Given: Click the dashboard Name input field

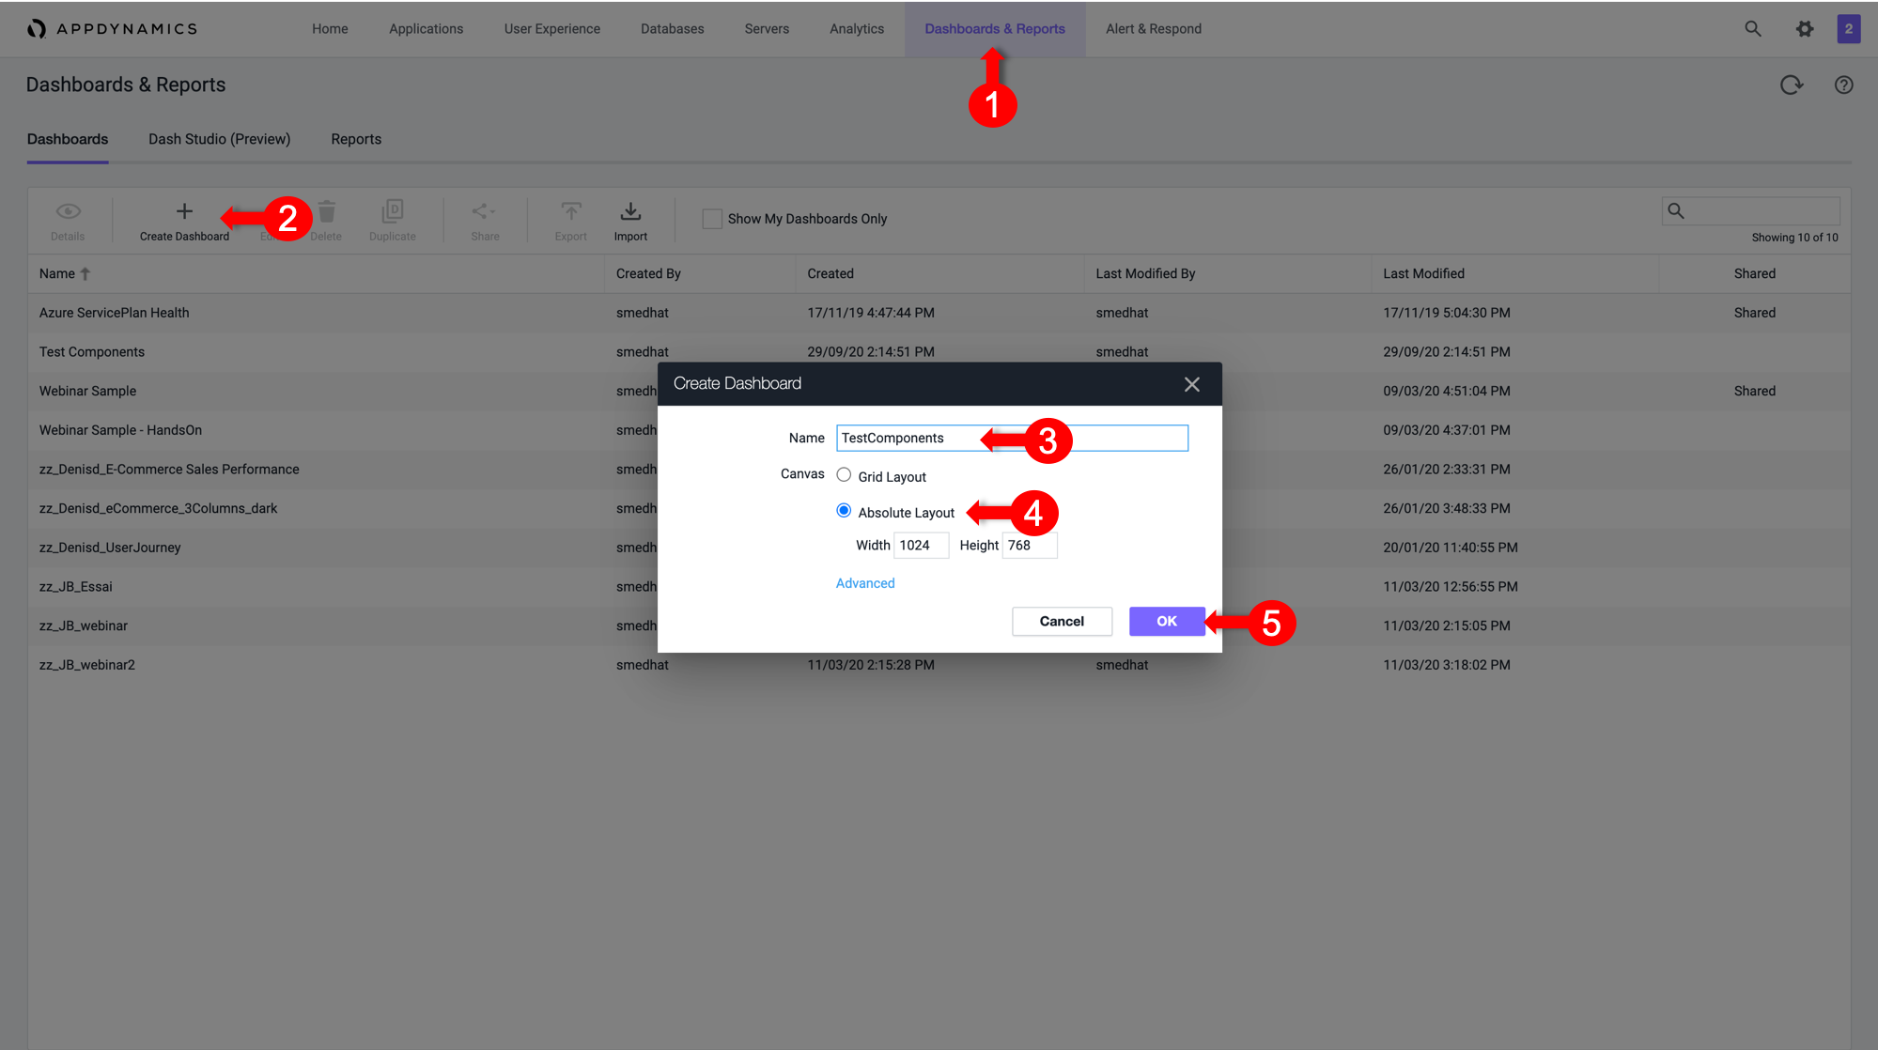Looking at the screenshot, I should pos(1012,438).
